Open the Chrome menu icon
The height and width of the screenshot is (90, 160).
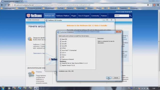tap(158, 5)
